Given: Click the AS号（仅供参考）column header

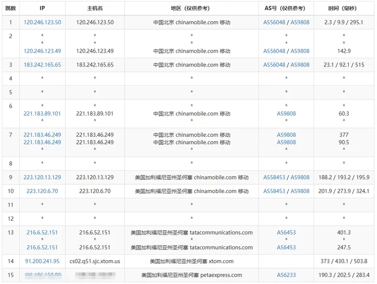Looking at the screenshot, I should tap(285, 8).
